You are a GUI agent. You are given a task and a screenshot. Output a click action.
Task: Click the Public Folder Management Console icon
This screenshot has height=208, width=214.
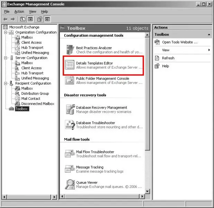[x=70, y=80]
